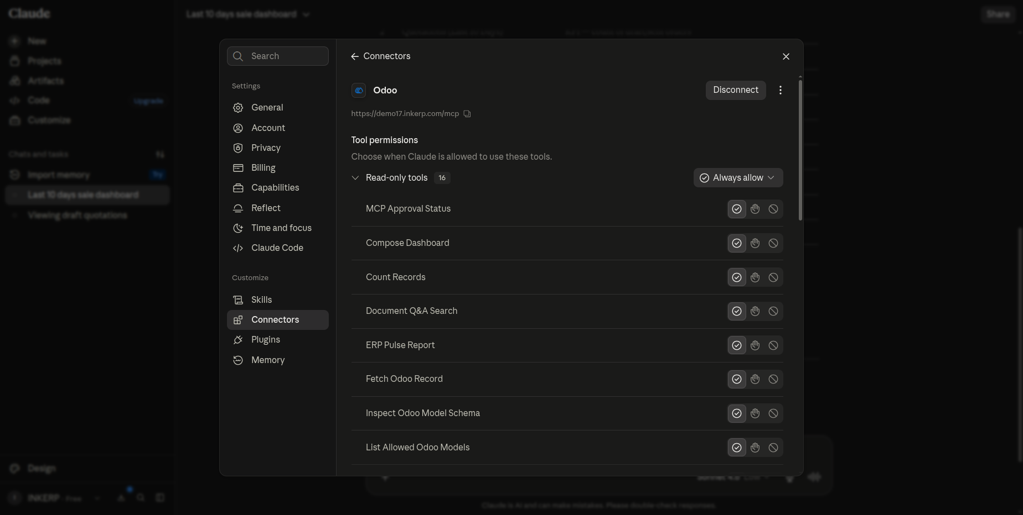Always allow Compose Dashboard
Viewport: 1023px width, 515px height.
pyautogui.click(x=737, y=243)
